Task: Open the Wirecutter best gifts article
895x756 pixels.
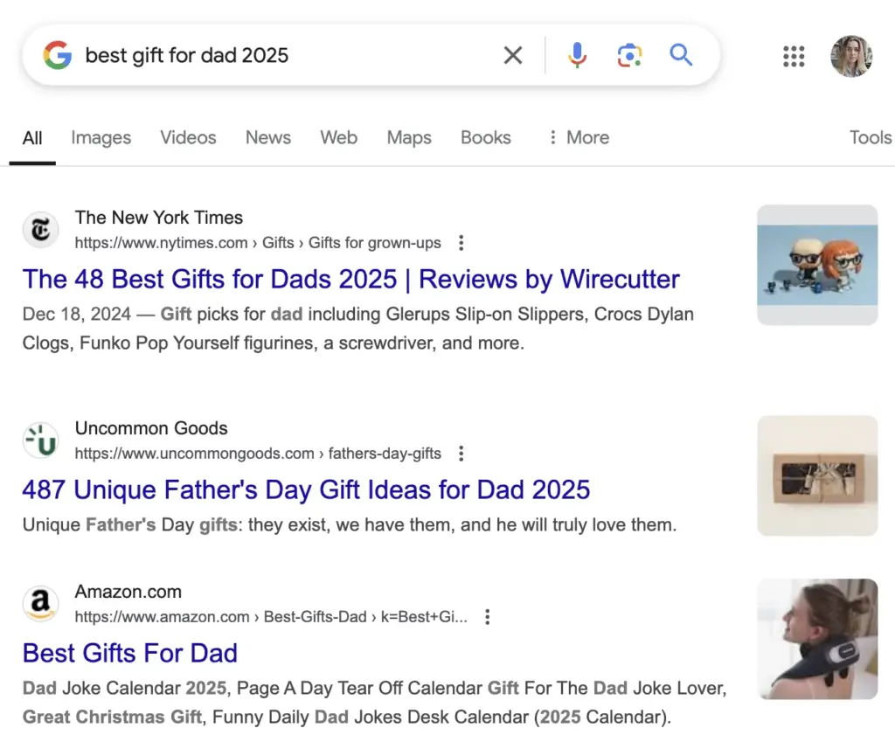Action: click(x=351, y=279)
